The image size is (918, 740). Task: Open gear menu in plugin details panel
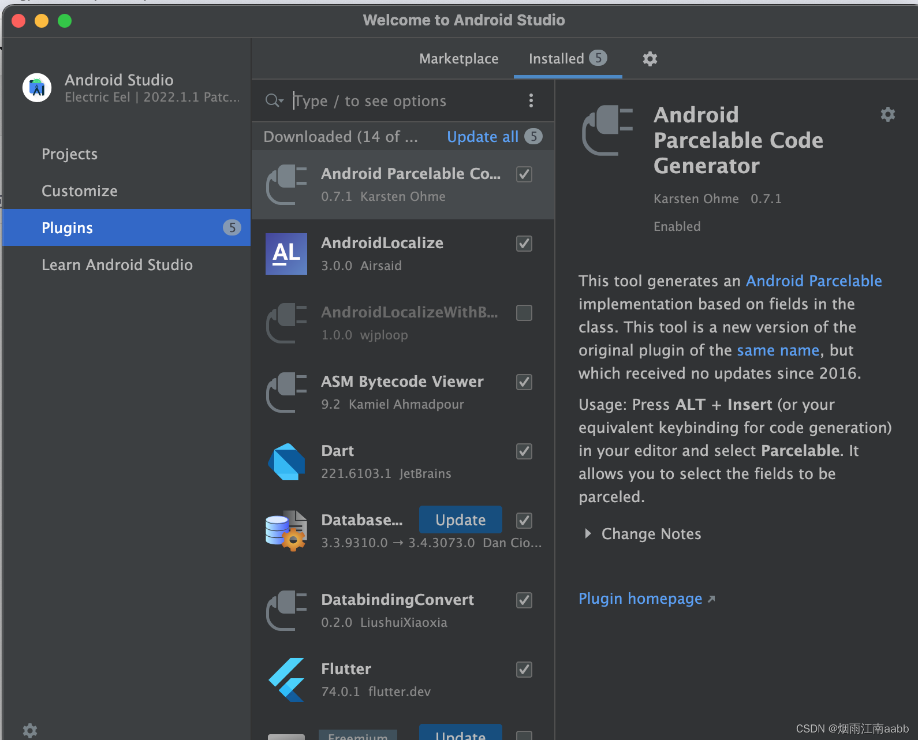(x=888, y=114)
